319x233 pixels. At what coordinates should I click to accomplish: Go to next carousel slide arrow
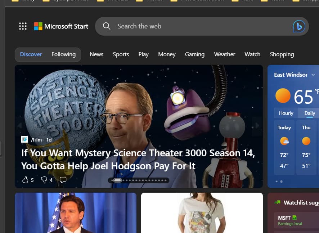(x=257, y=126)
